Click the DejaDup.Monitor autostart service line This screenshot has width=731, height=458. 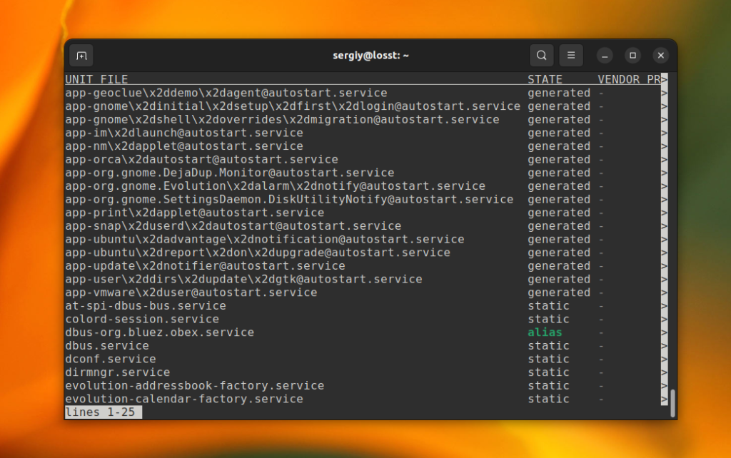click(x=230, y=173)
